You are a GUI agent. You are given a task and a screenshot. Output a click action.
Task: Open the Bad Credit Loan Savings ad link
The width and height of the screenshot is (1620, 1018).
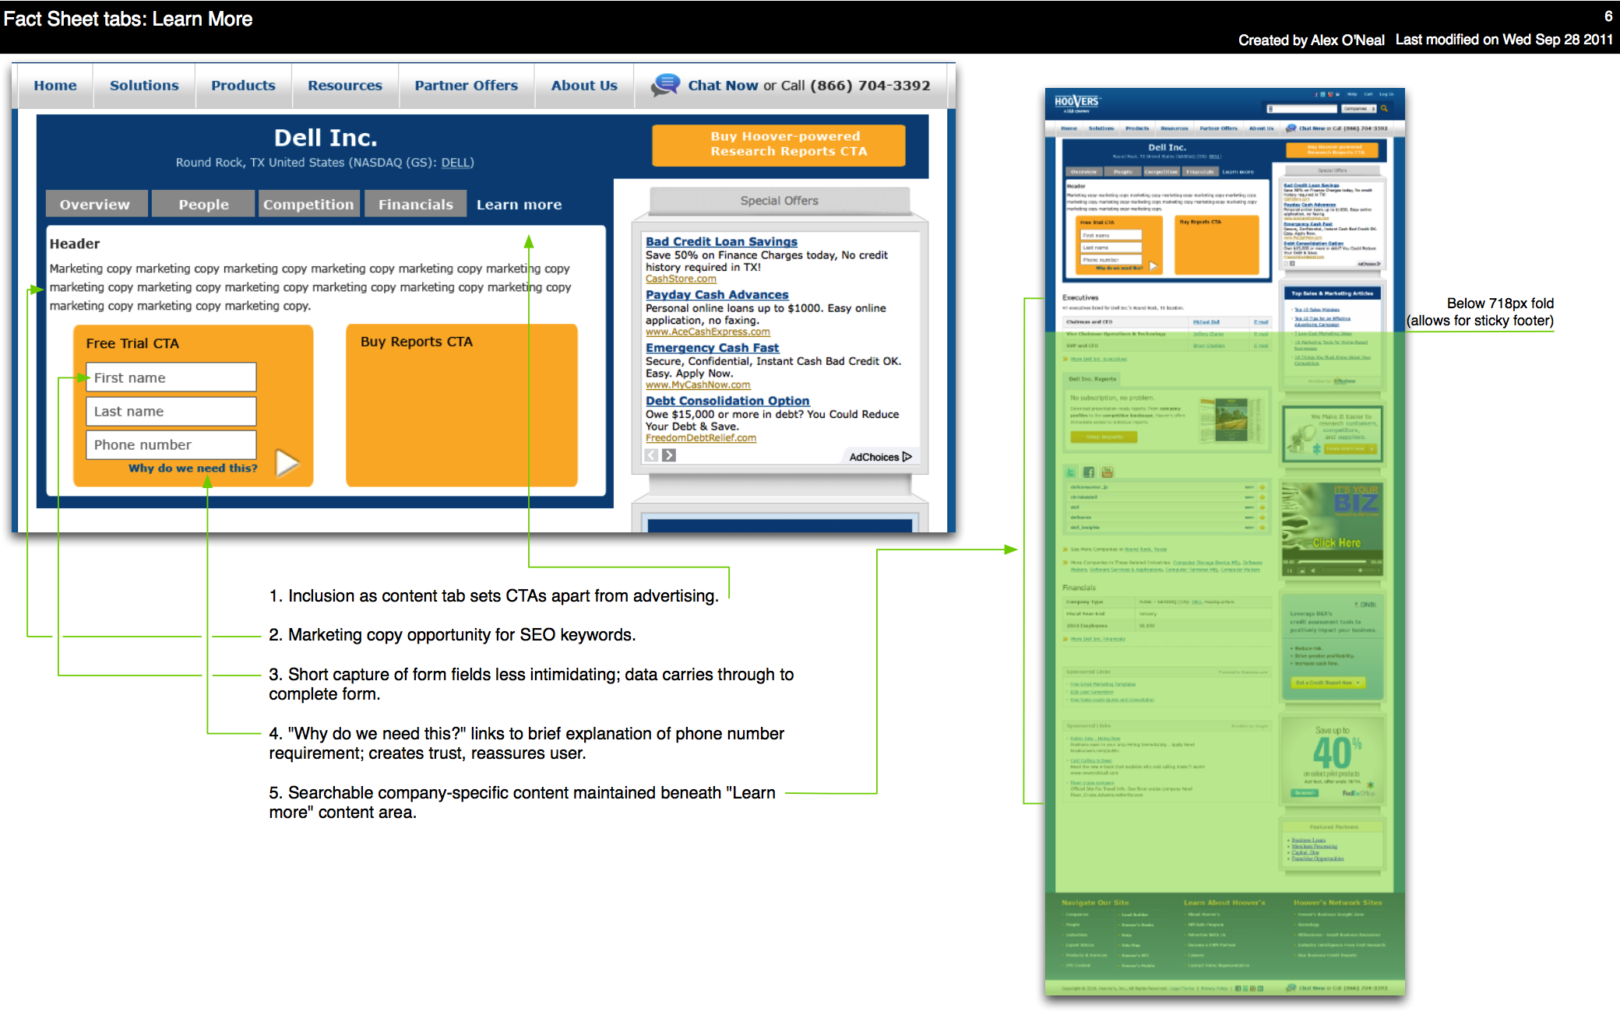721,241
